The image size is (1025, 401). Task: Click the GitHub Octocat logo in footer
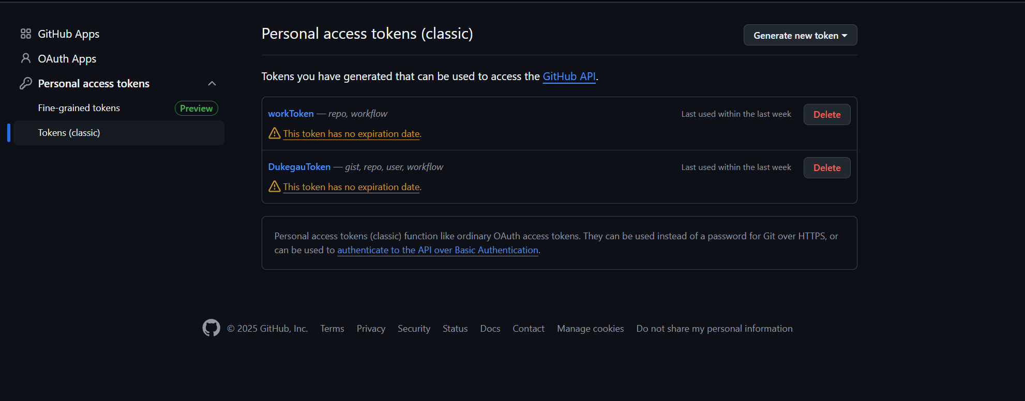[x=211, y=328]
